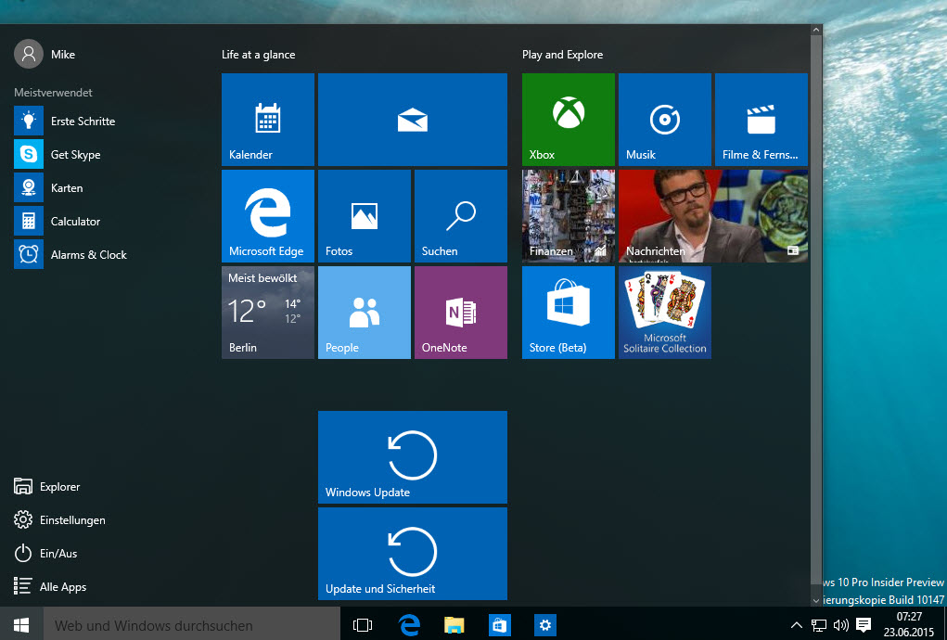
Task: Launch Microsoft Solitaire Collection tile
Action: [x=665, y=313]
